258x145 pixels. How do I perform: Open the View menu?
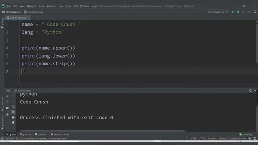(x=22, y=6)
